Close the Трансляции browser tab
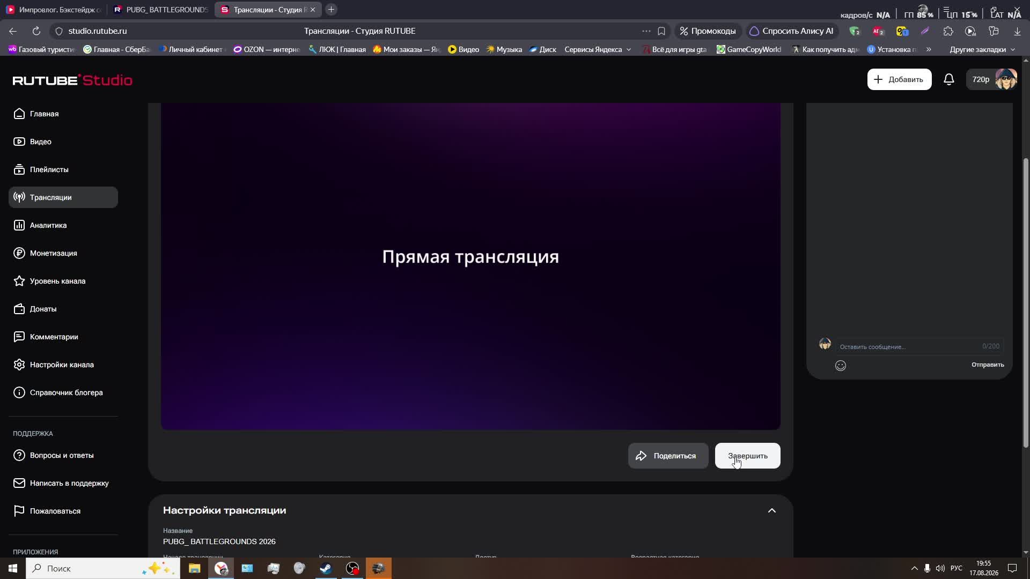This screenshot has height=579, width=1030. coord(313,10)
